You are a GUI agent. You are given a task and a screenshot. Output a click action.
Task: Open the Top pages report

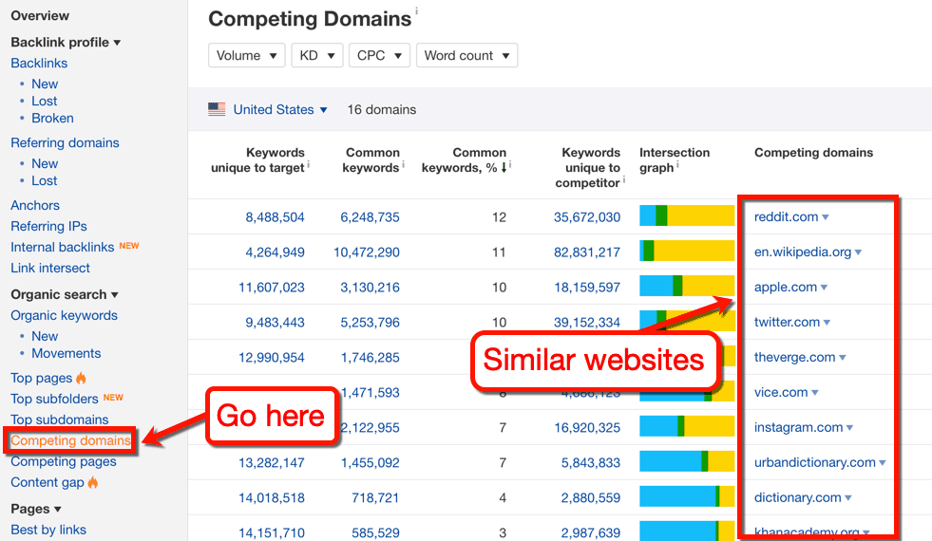click(42, 378)
